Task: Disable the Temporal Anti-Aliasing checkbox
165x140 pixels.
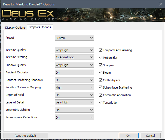Action: click(x=100, y=50)
